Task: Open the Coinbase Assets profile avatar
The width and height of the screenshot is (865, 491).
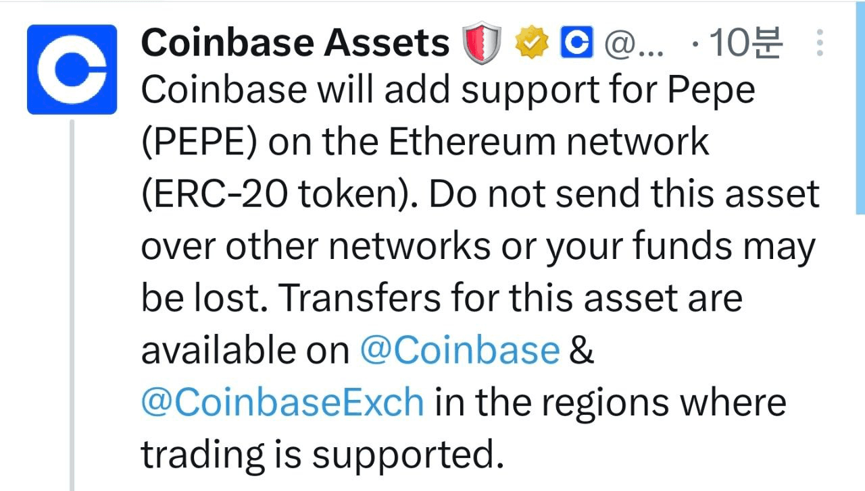Action: [72, 69]
